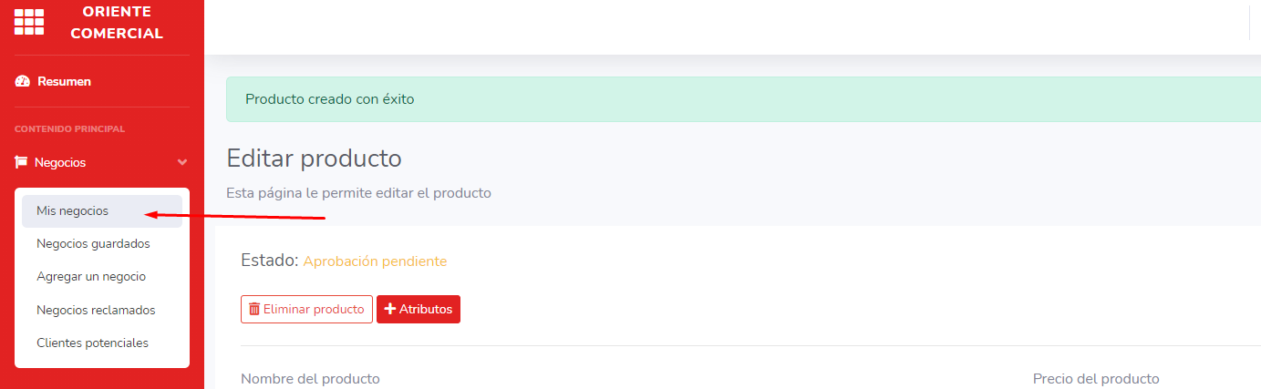Select Clientes potenciales in sidebar

(x=92, y=343)
